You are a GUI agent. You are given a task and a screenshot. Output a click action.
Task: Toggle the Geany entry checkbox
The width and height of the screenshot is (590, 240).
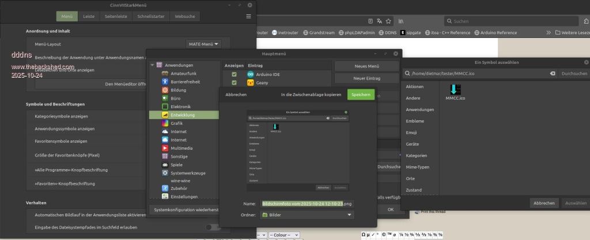coord(234,83)
